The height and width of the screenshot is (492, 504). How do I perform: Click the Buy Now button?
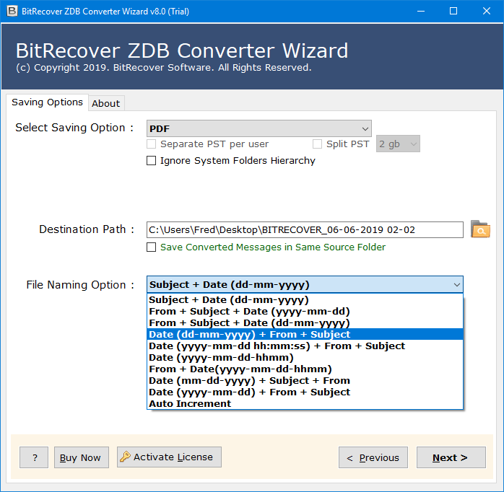pos(82,457)
